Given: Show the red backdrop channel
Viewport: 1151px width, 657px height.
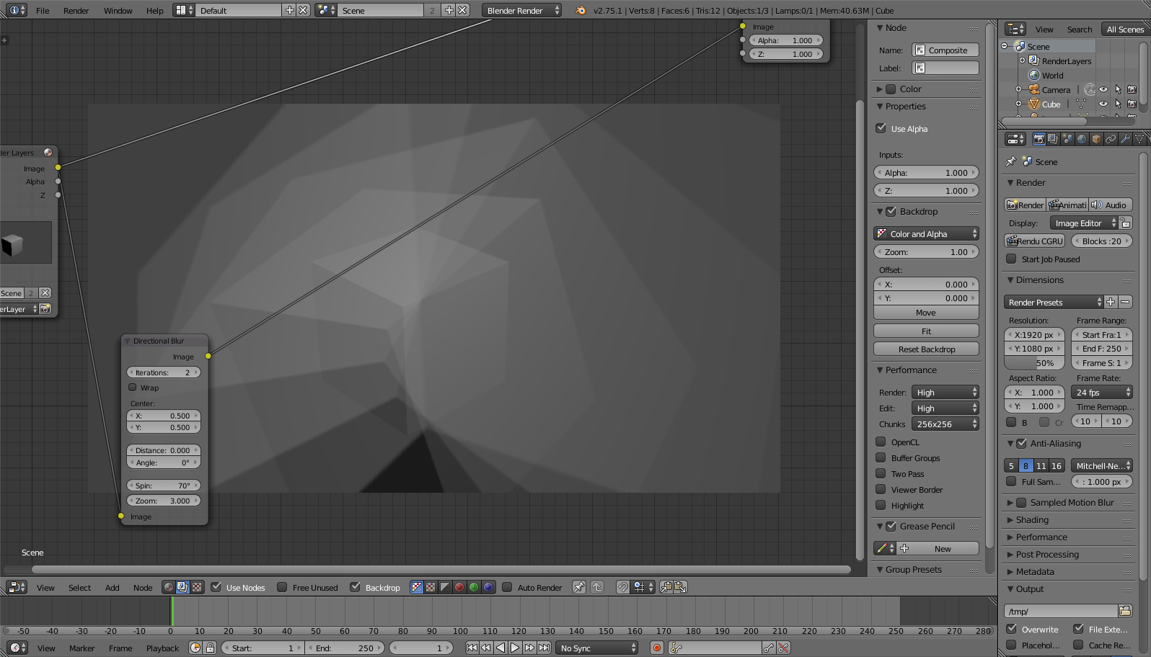Looking at the screenshot, I should (x=459, y=587).
